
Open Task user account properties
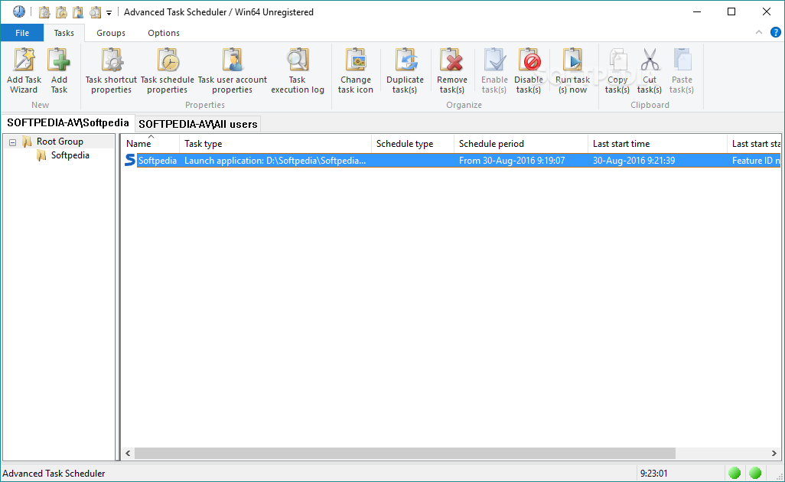233,70
